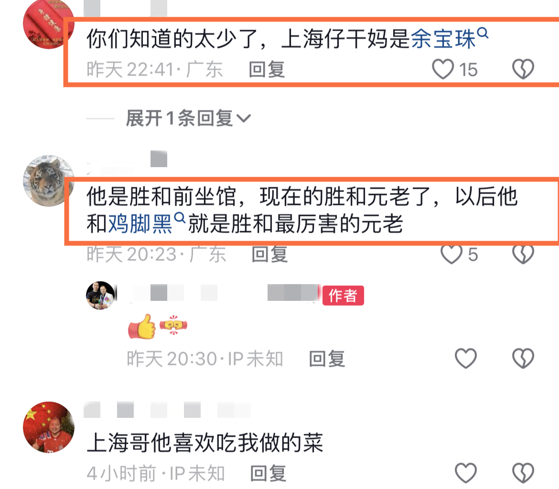The image size is (559, 489).
Task: Like the 上海哥他喜欢吃我做的菜 comment
Action: (466, 473)
